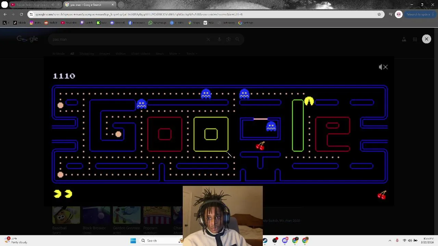
Task: Switch to the AI Mode search tab
Action: click(x=59, y=54)
